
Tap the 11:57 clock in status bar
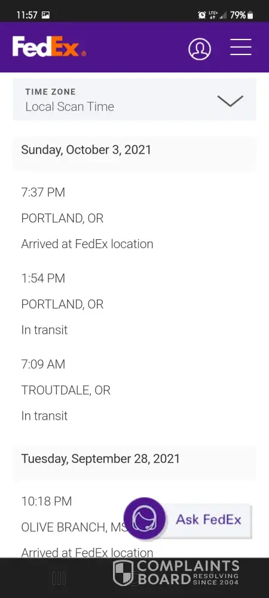click(x=27, y=16)
